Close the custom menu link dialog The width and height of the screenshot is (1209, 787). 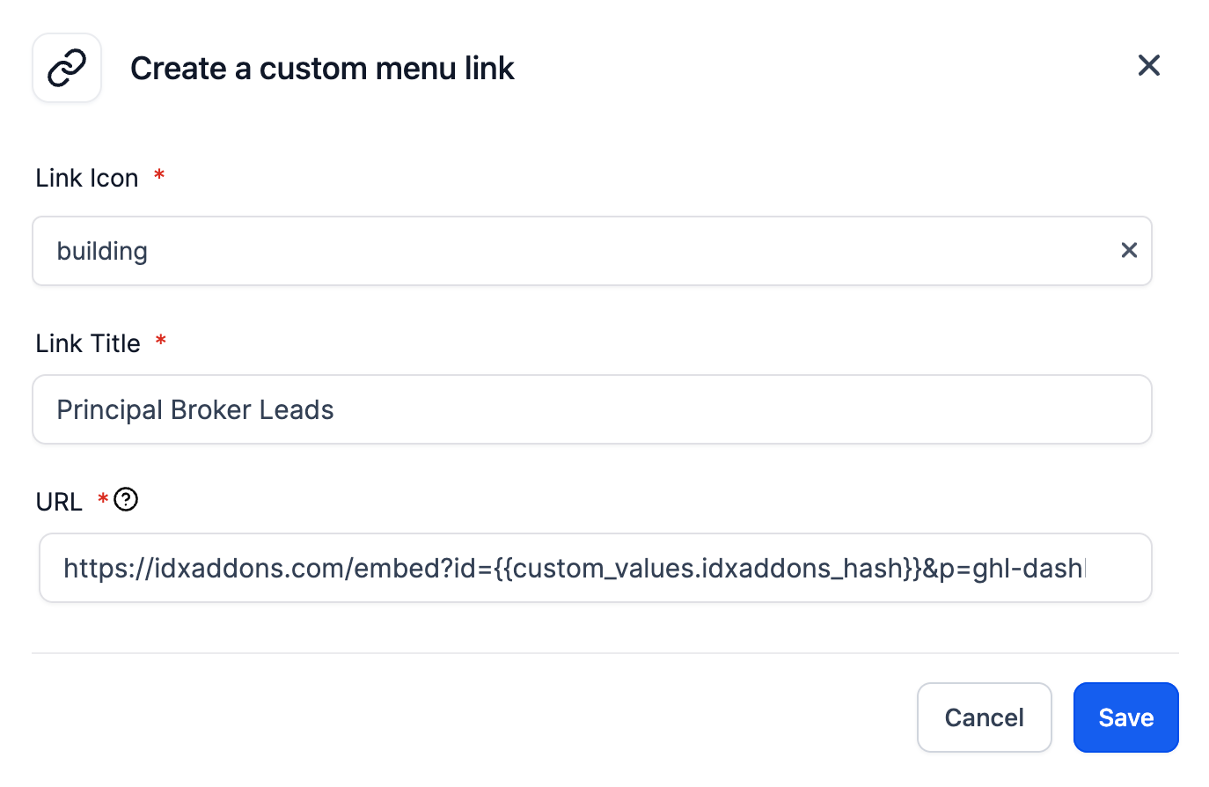coord(1148,65)
